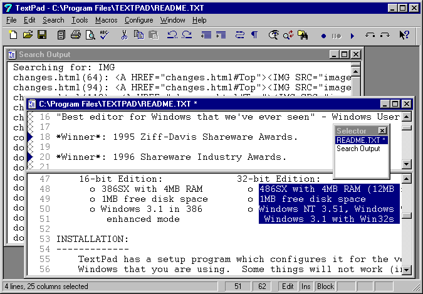
Task: Run the ABC spell check
Action: click(x=105, y=35)
